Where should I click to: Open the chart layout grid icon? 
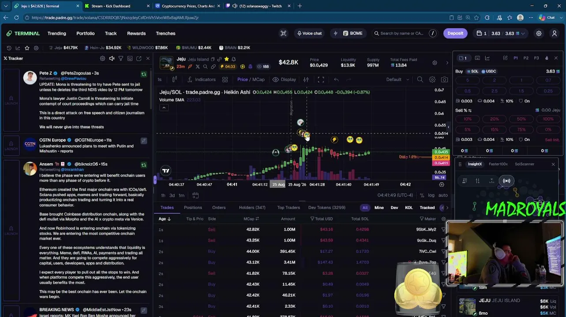pyautogui.click(x=225, y=80)
